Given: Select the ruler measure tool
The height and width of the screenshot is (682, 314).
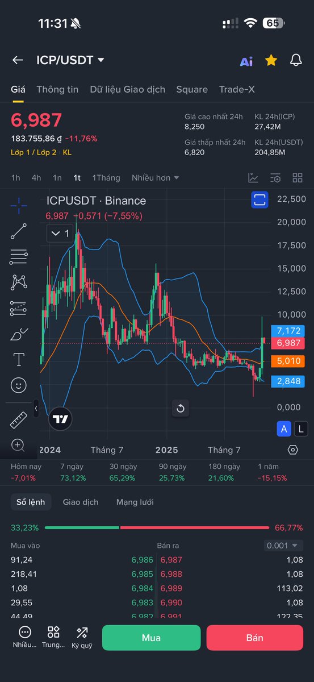Looking at the screenshot, I should 19,421.
